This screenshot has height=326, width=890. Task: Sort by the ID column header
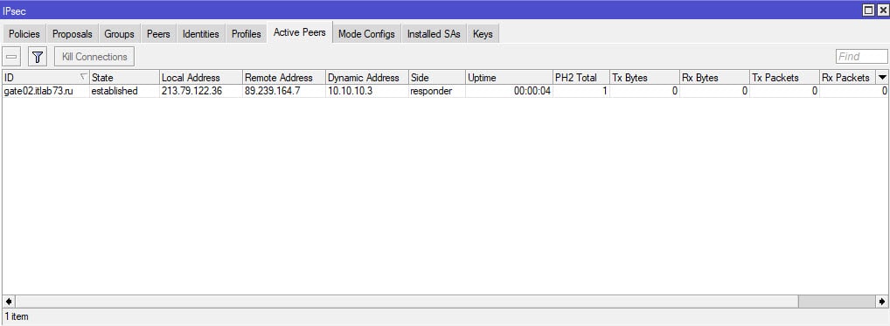click(x=45, y=77)
